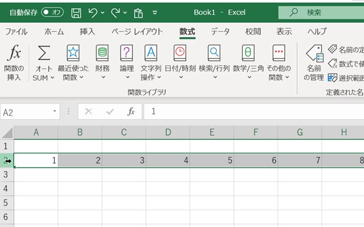Click the 数式で使用 fx tag icon
The height and width of the screenshot is (227, 364).
[x=333, y=64]
